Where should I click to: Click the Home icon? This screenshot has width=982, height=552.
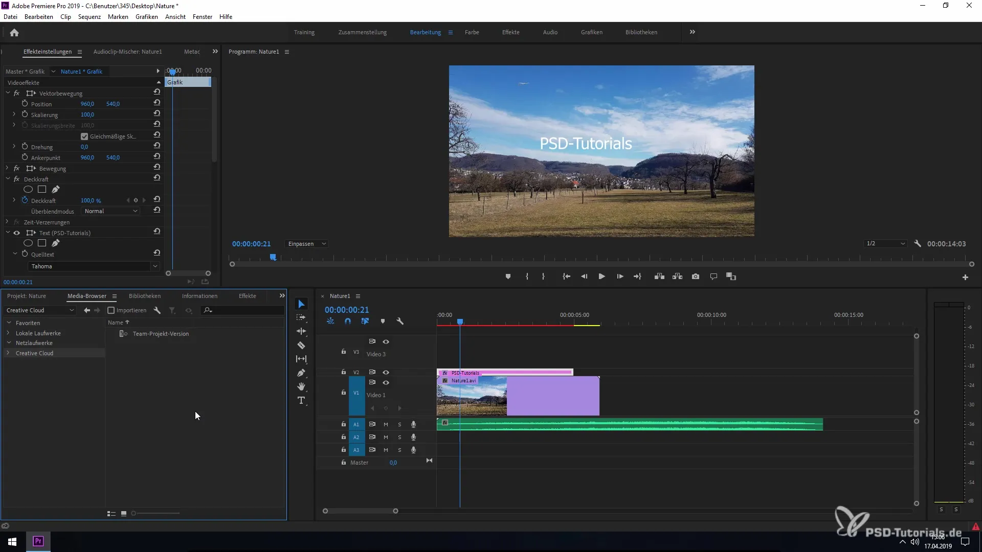tap(14, 33)
